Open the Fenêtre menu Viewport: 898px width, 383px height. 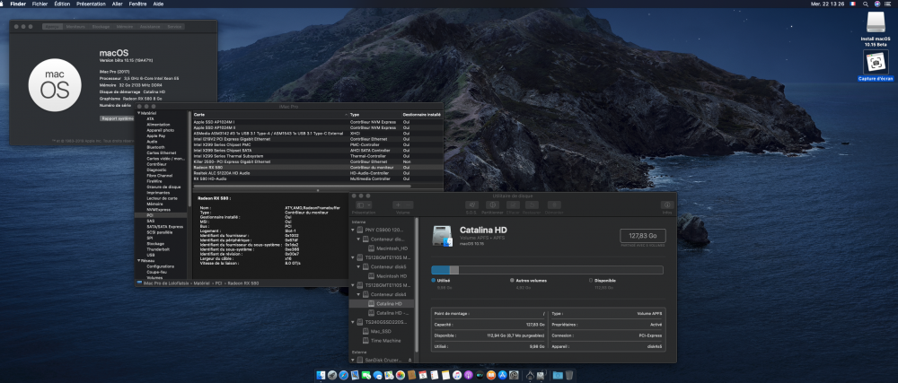(x=137, y=4)
